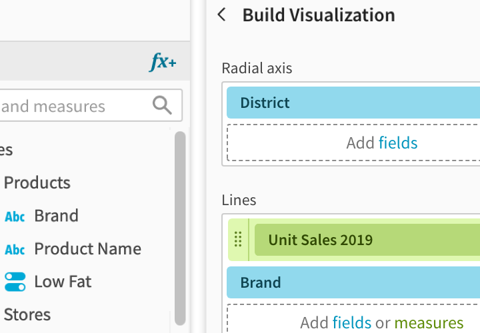Click the fx+ create calculation icon
Viewport: 480px width, 333px height.
(163, 63)
